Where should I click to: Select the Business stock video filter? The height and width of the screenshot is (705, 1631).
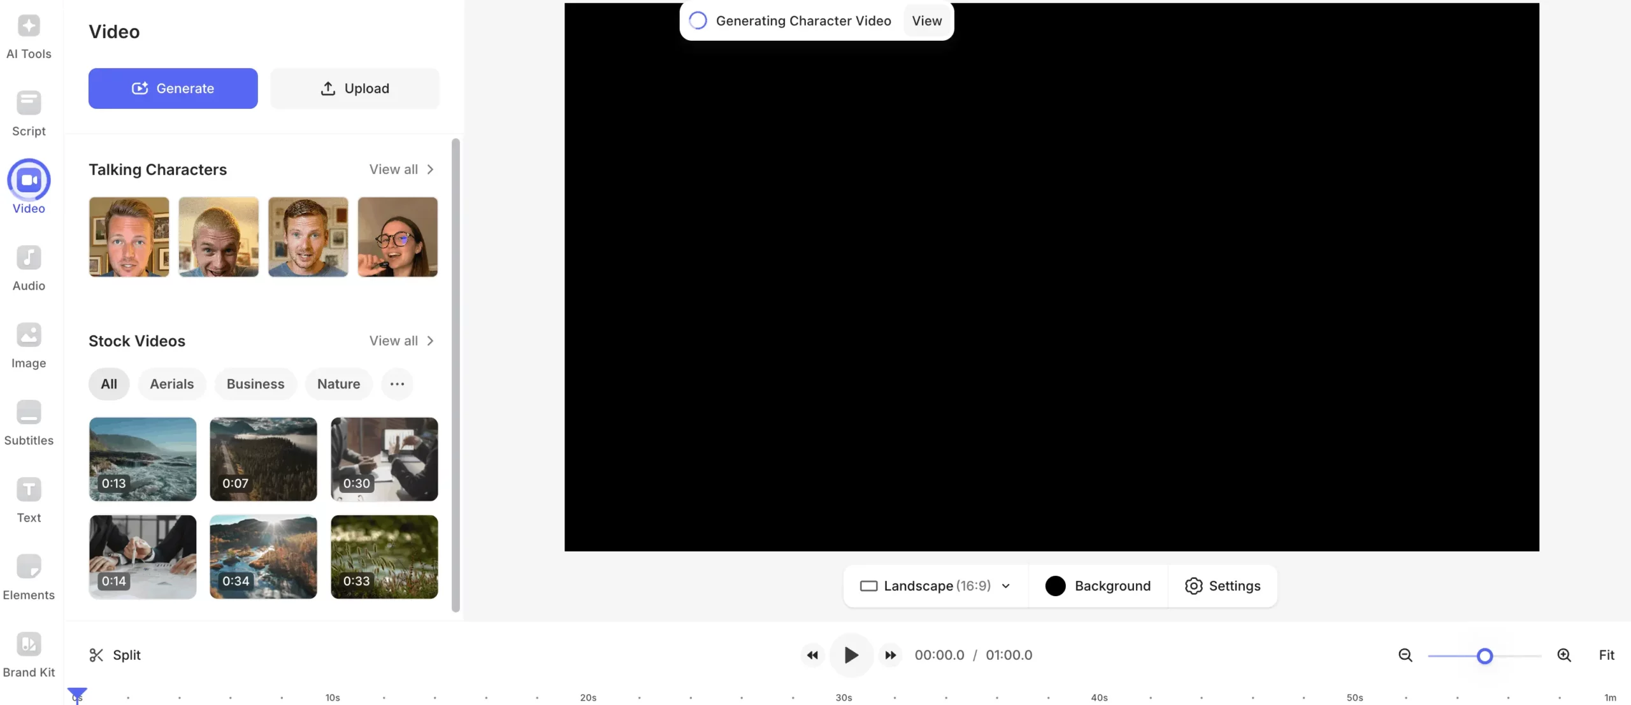point(255,384)
